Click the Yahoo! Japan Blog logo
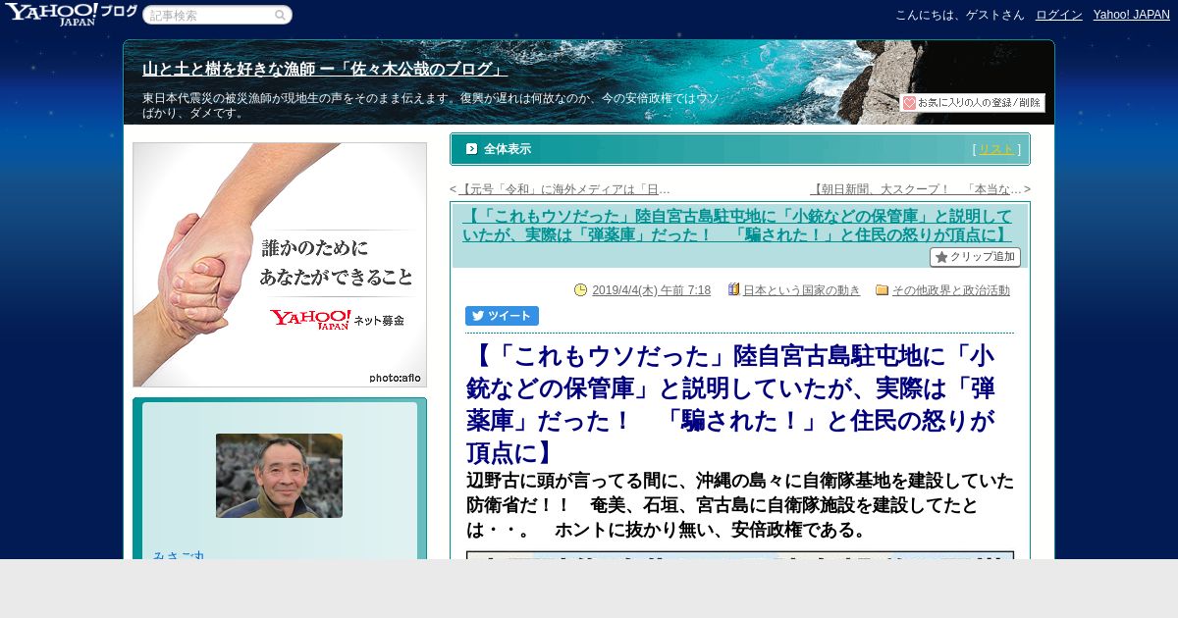The width and height of the screenshot is (1178, 618). pyautogui.click(x=71, y=14)
